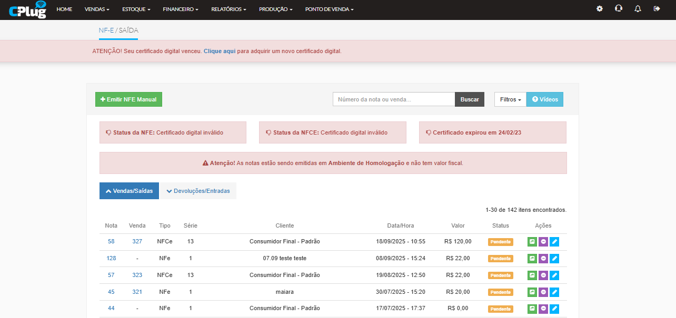Viewport: 676px width, 318px height.
Task: Open the settings gear in top bar
Action: click(599, 9)
